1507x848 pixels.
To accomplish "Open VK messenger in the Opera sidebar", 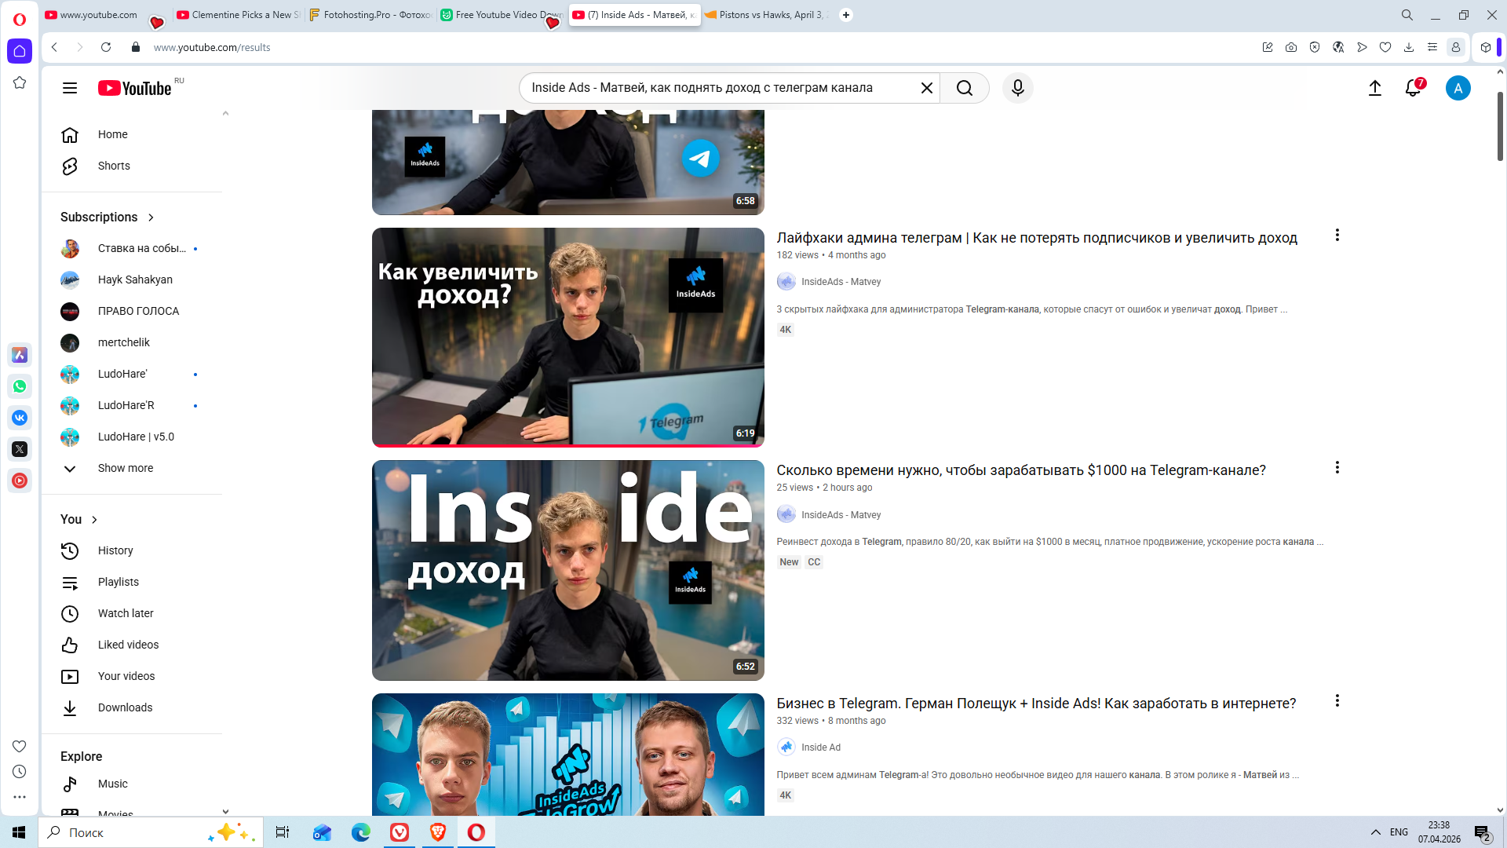I will (20, 418).
